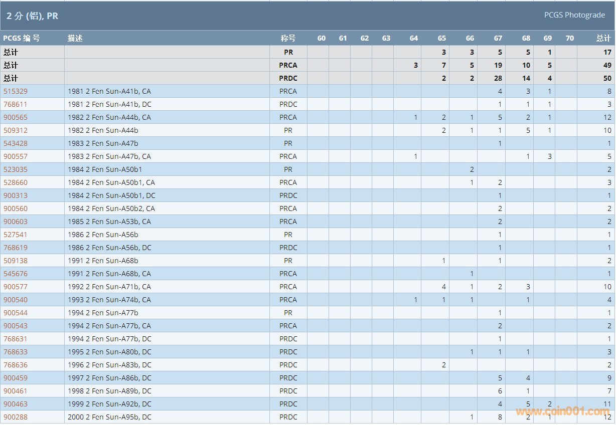Click the 描述 column header
Image resolution: width=616 pixels, height=425 pixels.
[x=75, y=38]
